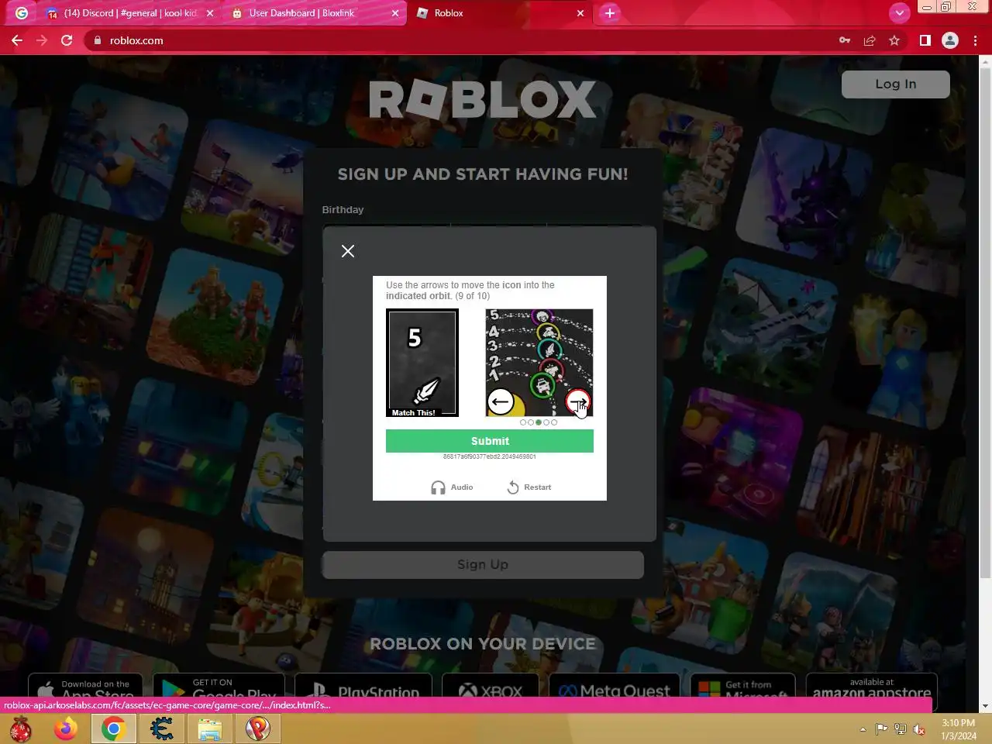Bookmark this page with the star
The image size is (992, 744).
pos(894,40)
